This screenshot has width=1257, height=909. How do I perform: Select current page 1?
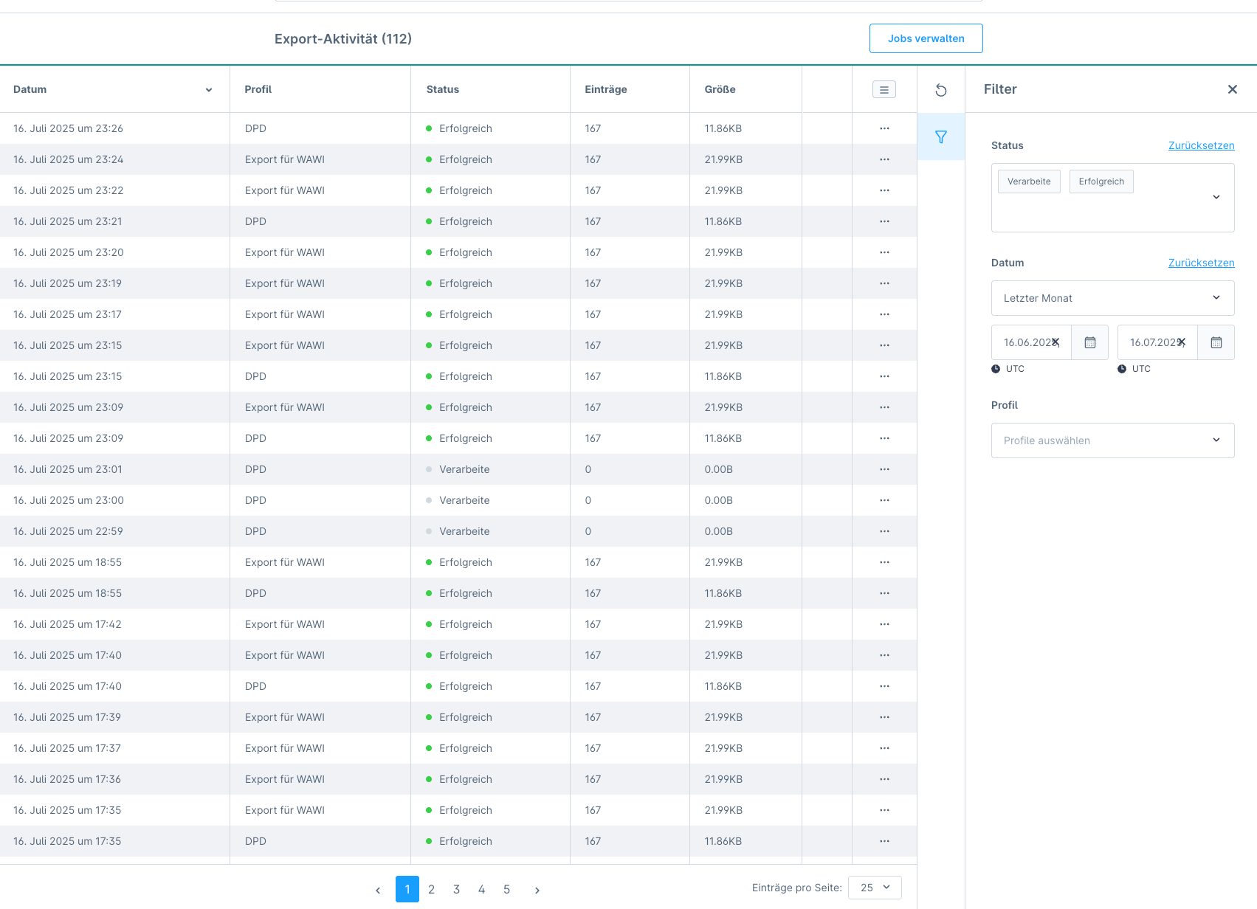(407, 889)
